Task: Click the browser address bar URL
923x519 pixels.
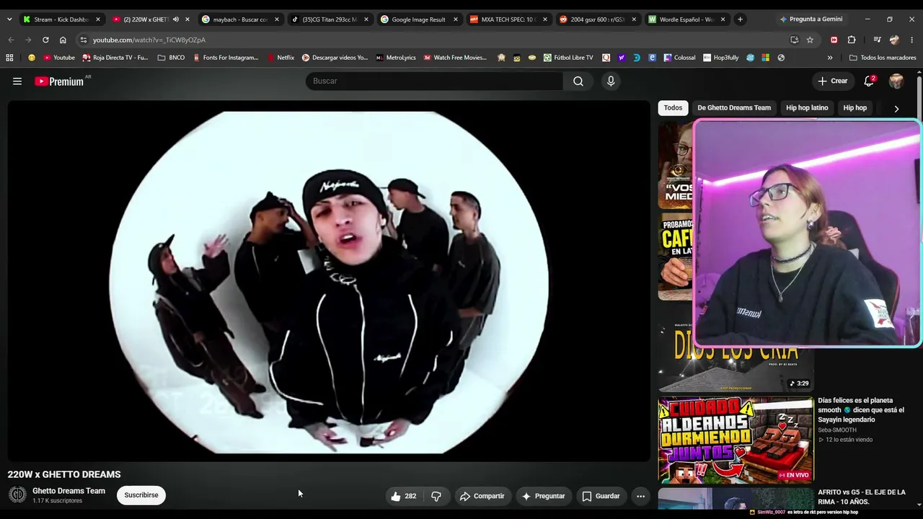Action: (x=149, y=40)
